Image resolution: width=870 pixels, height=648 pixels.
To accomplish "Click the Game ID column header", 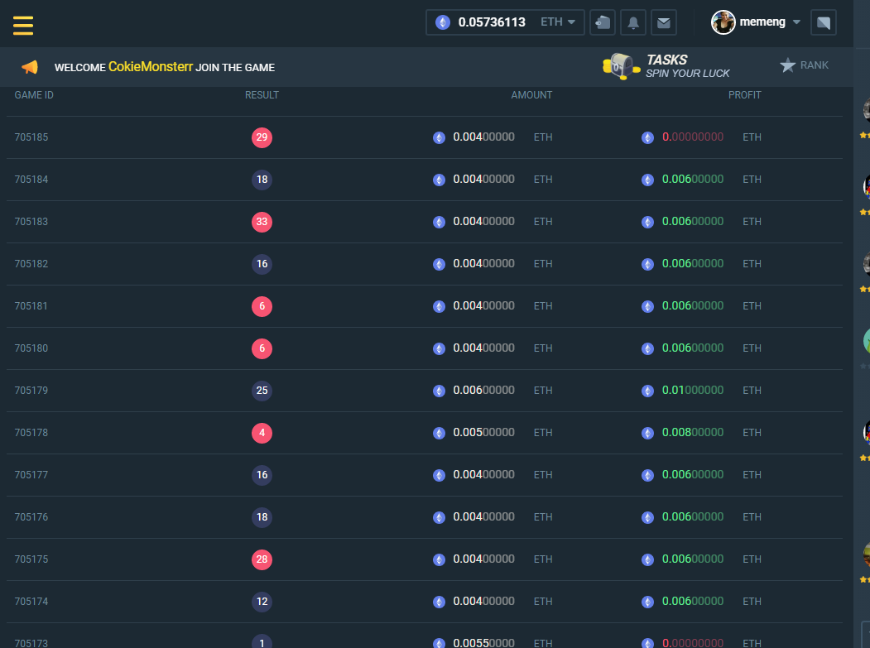I will point(34,95).
